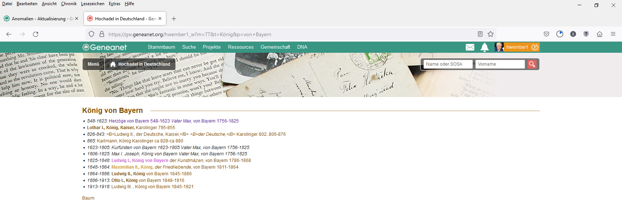Open the Ludwig I., König von Bayern link

(140, 161)
